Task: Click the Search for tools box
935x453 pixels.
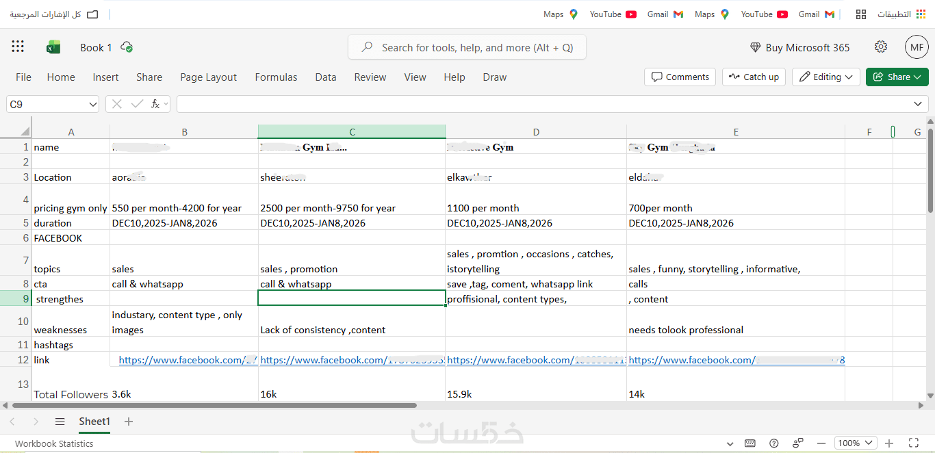Action: click(467, 47)
